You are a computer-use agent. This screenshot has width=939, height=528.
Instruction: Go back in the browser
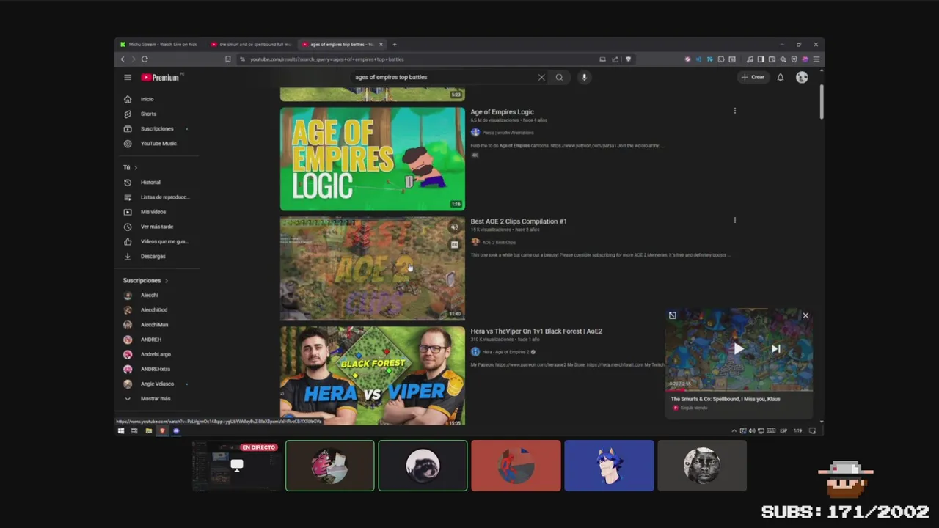123,59
